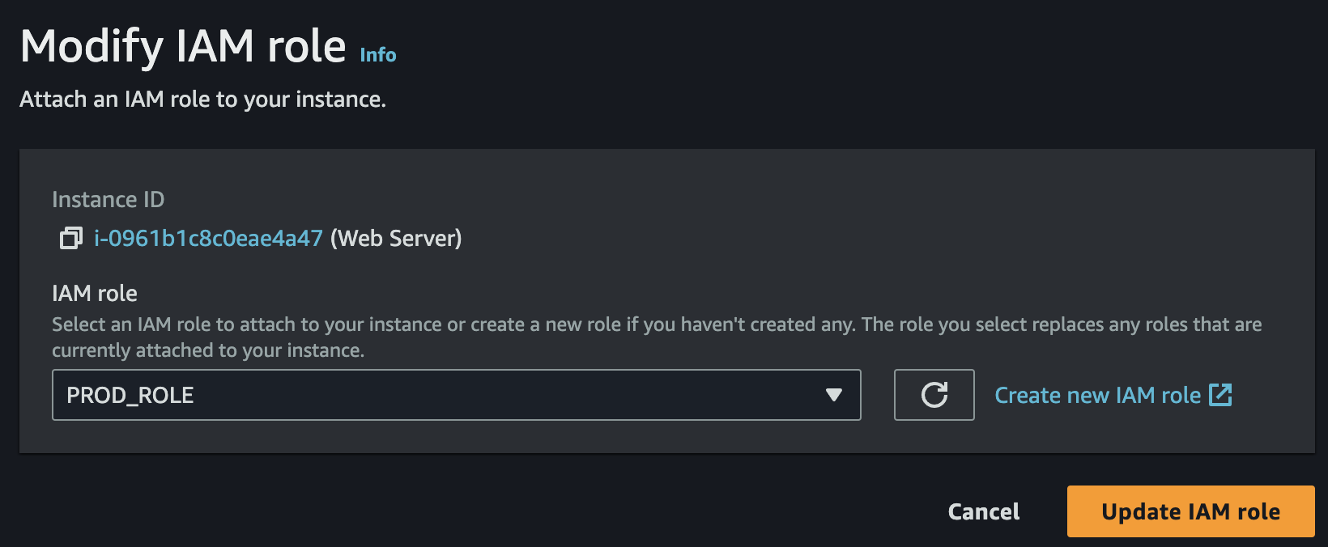Open the Info help link
1328x547 pixels.
coord(378,55)
